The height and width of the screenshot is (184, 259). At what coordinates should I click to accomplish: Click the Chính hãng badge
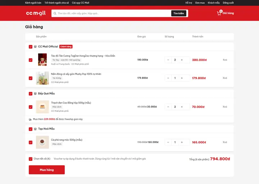coord(66,46)
